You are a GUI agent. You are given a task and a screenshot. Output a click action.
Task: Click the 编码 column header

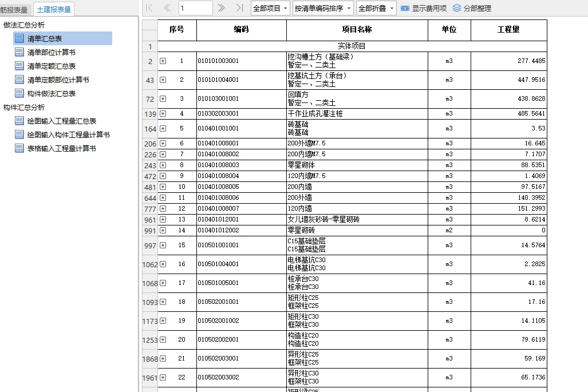point(241,30)
